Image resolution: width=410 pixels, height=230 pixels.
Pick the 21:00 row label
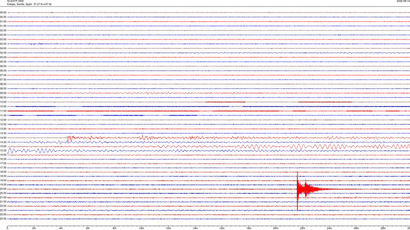(3, 197)
